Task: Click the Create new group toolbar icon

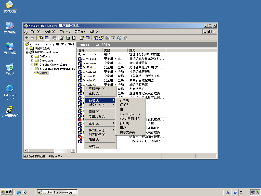Action: (x=101, y=38)
